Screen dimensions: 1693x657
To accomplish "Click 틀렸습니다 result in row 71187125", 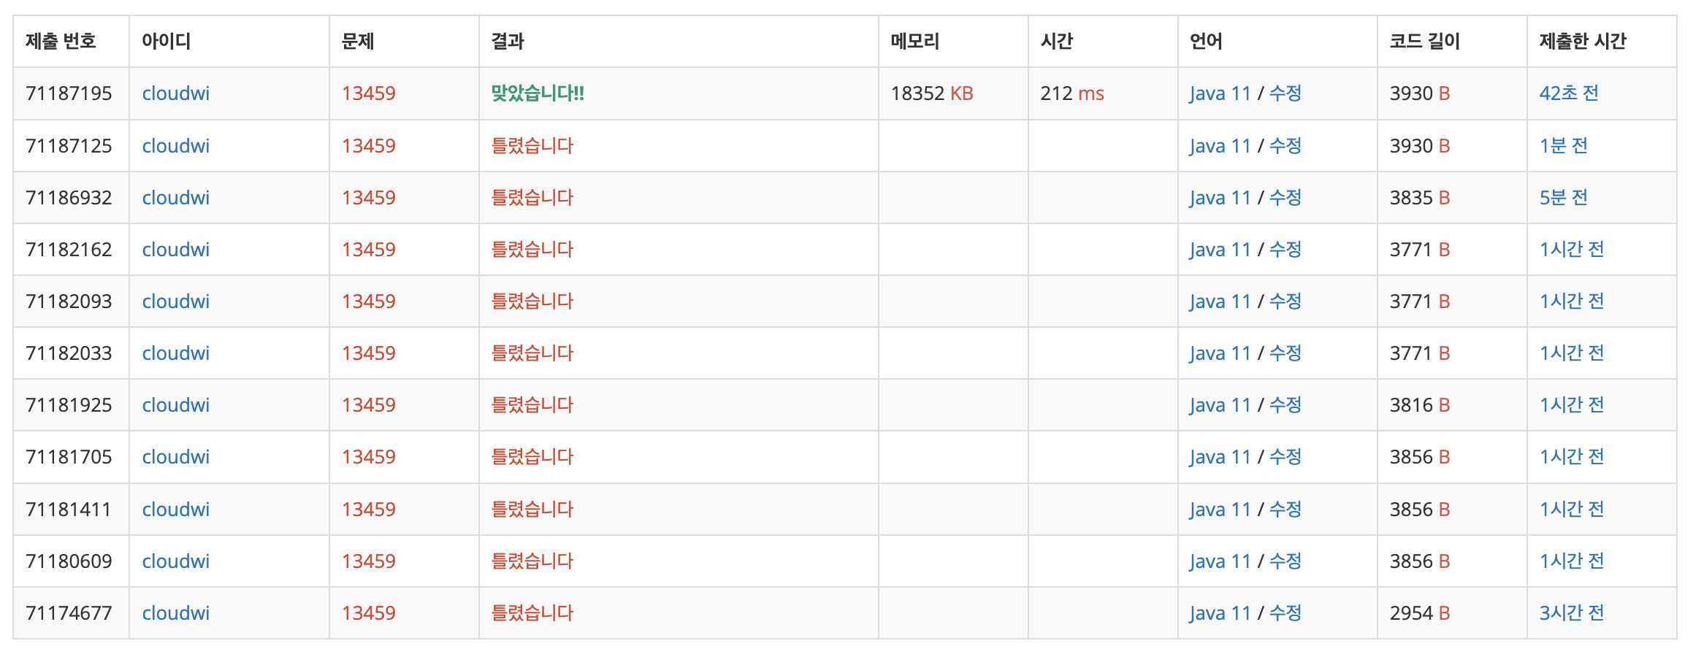I will [532, 146].
